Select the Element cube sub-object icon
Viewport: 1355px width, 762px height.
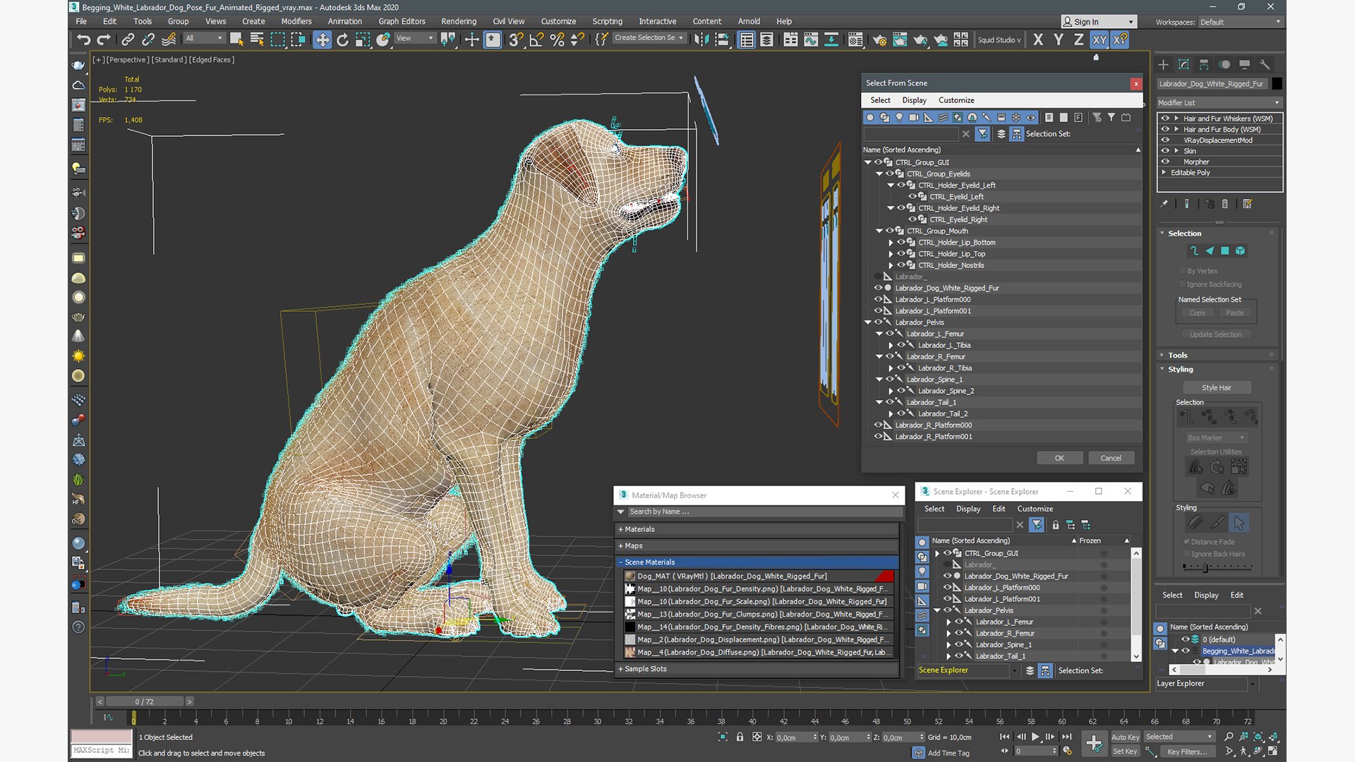coord(1240,250)
